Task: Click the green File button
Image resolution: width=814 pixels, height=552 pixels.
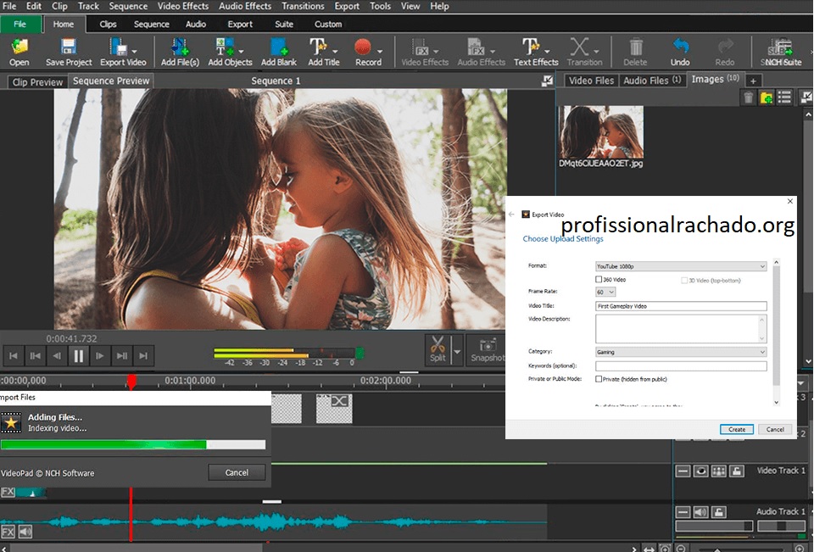Action: (20, 24)
